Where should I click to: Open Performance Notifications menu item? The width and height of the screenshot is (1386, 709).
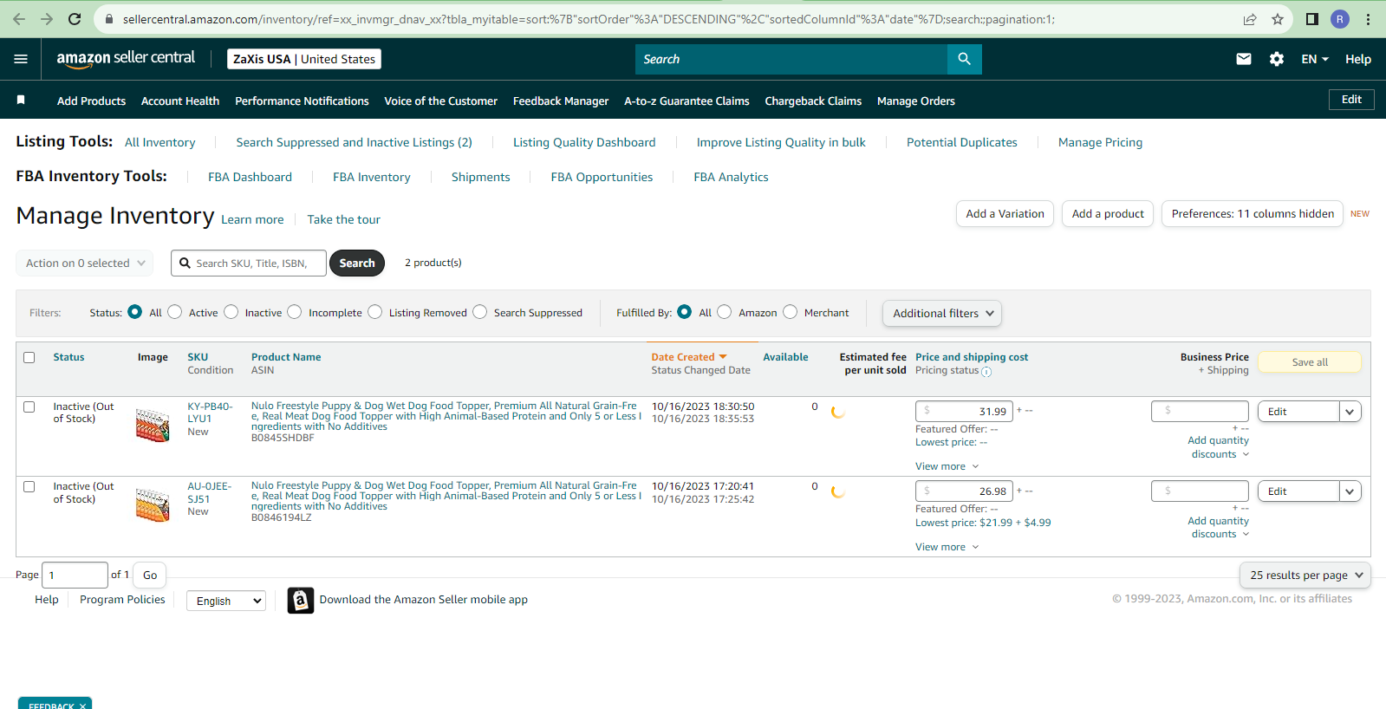click(x=302, y=101)
